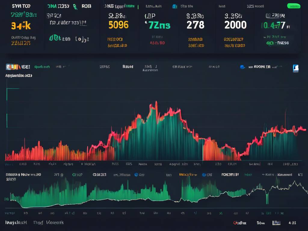
Task: Click the red circle icon in bottom bar
Action: [235, 223]
